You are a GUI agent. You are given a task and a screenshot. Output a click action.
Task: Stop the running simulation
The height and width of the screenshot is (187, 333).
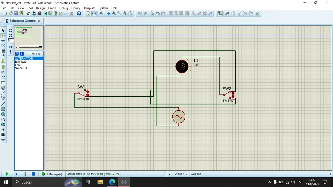[x=33, y=174]
